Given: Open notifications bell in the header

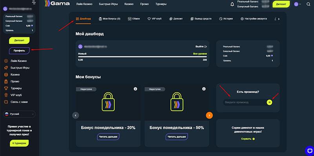Looking at the screenshot, I should tap(232, 4).
